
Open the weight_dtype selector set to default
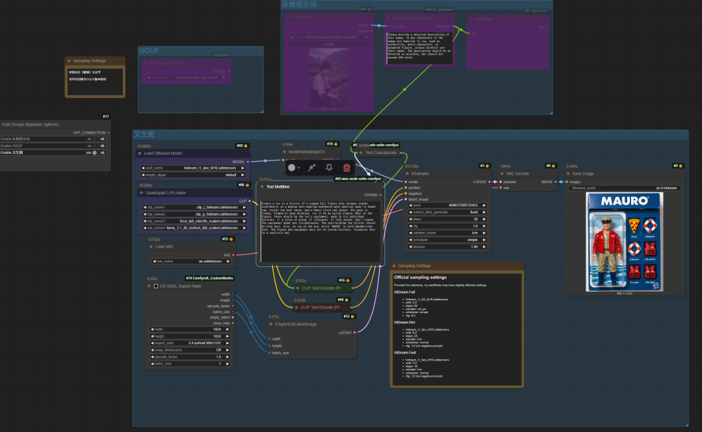(x=194, y=175)
